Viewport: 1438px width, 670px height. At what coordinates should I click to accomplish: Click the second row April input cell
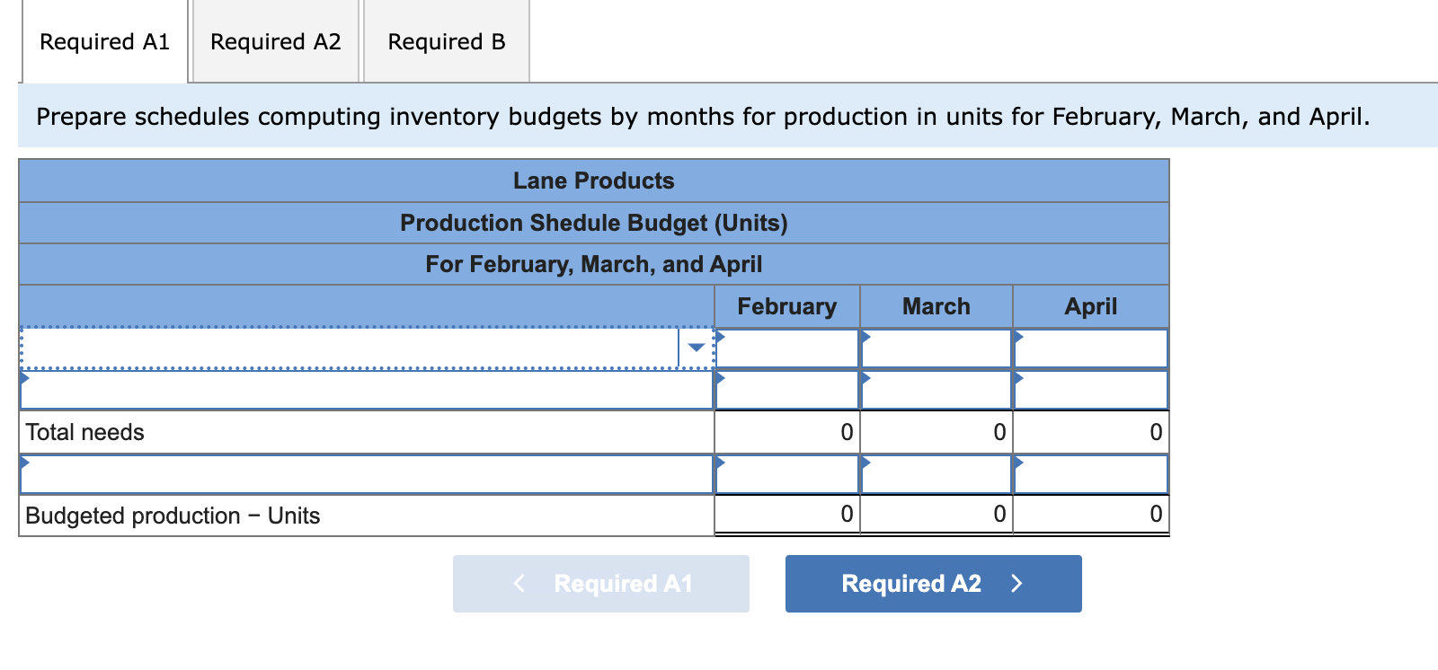[1091, 390]
